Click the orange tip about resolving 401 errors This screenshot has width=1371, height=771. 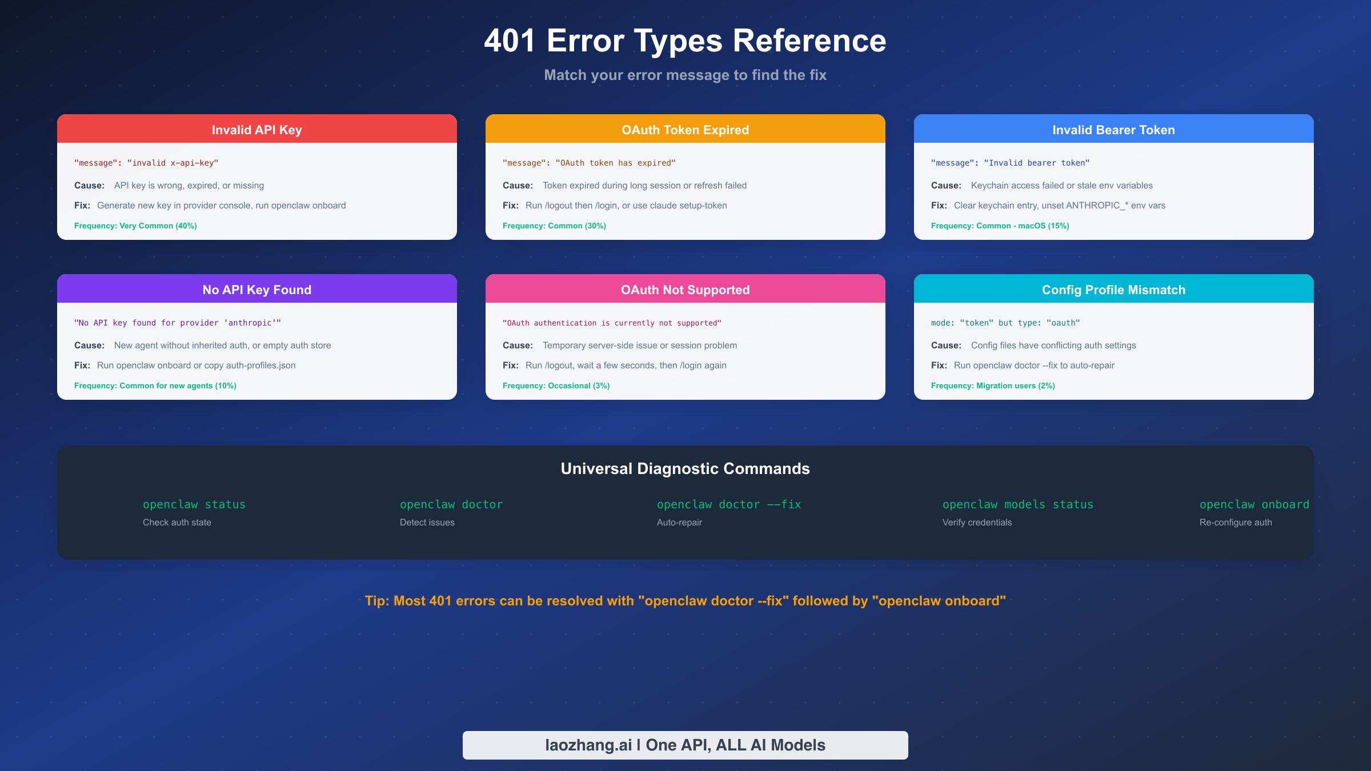(685, 601)
